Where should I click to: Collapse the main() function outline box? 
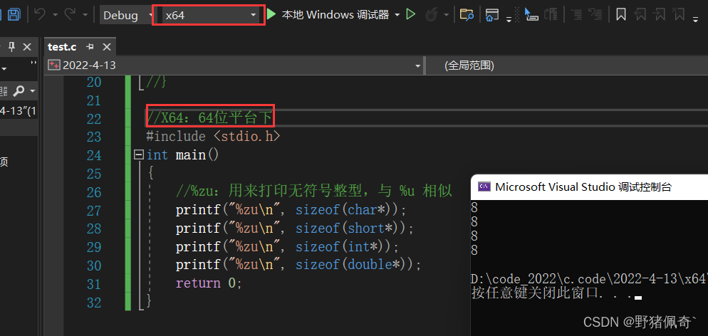tap(138, 155)
